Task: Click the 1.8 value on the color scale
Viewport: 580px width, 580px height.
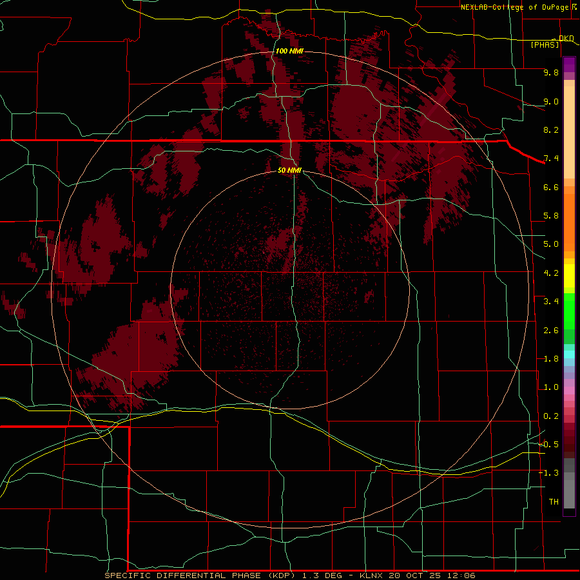Action: (551, 359)
